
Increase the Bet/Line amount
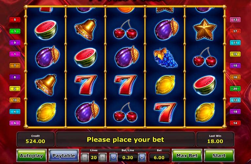[x=142, y=157]
